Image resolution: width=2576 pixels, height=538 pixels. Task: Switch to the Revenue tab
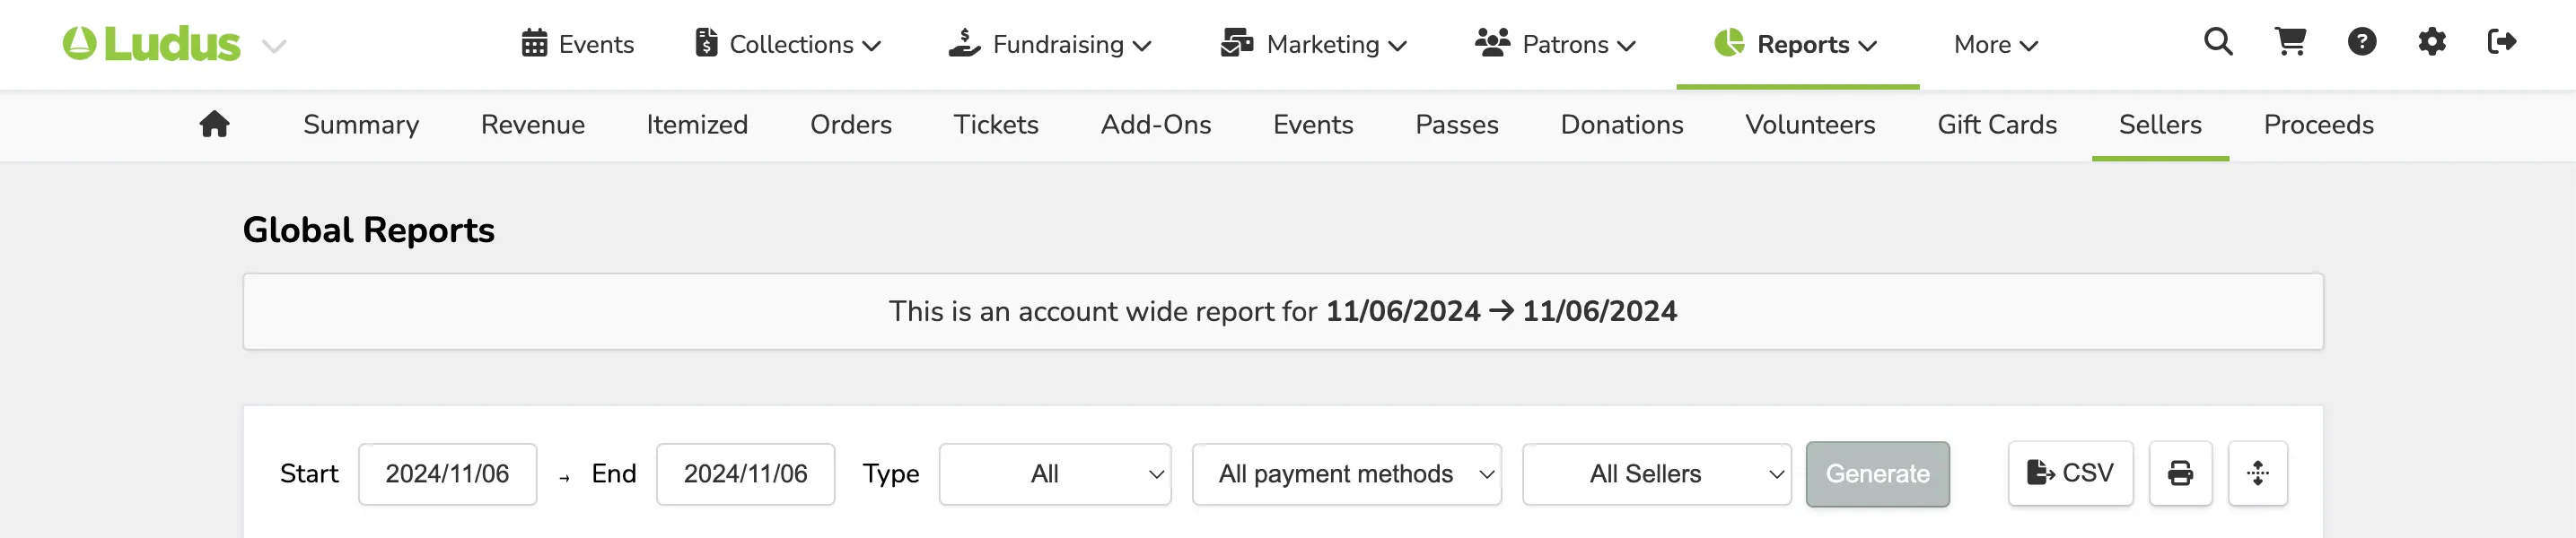point(533,125)
